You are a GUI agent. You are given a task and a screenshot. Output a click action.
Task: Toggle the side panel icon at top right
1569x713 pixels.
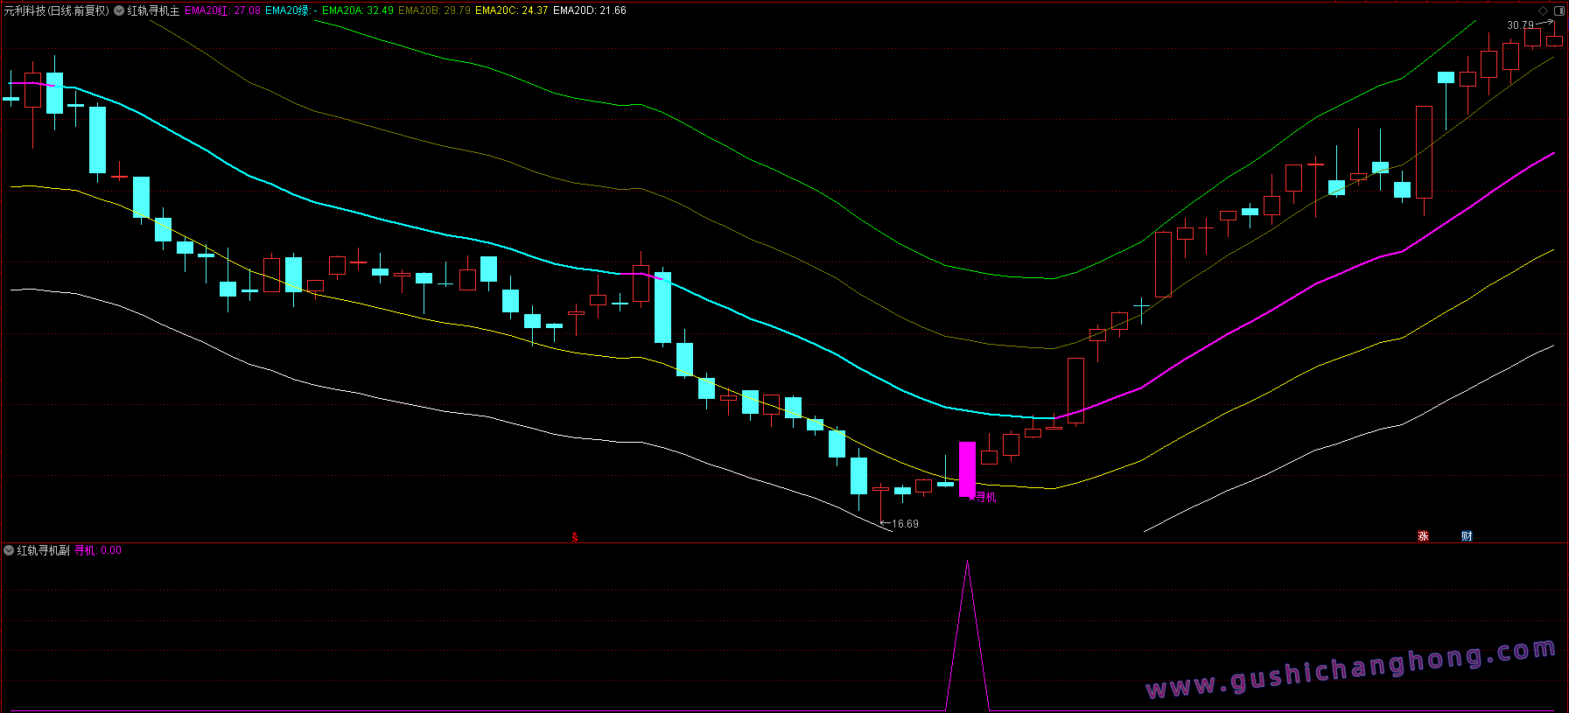click(1558, 10)
